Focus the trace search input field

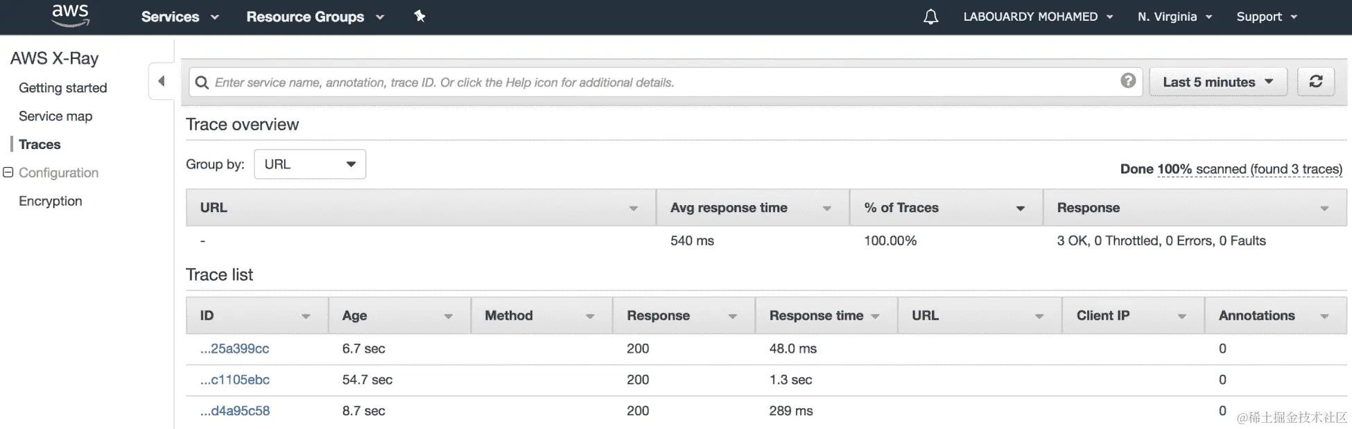pos(659,82)
